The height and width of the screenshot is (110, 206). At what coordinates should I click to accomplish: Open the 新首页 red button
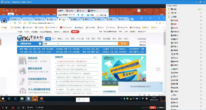pyautogui.click(x=75, y=32)
